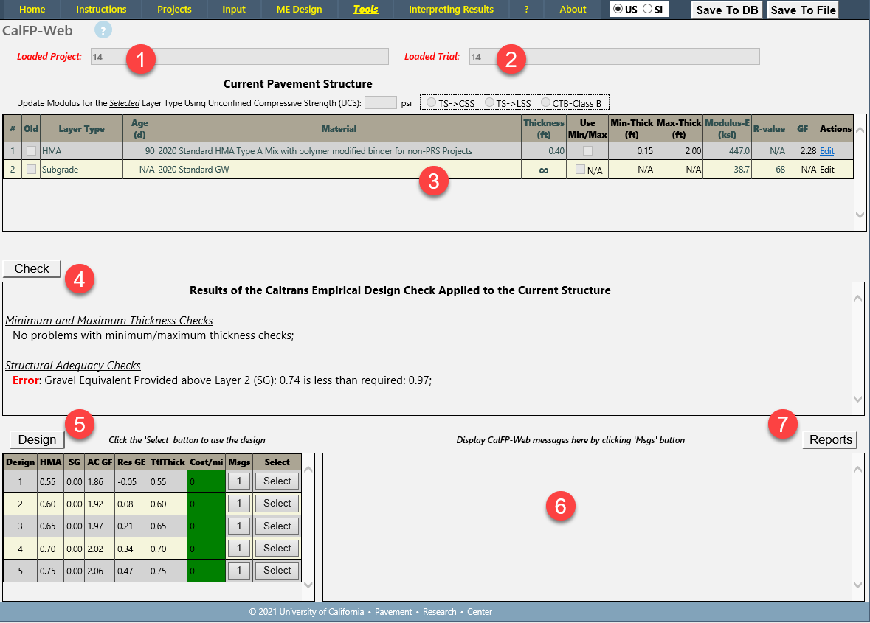Click the Msgs button for design 5
Screen dimensions: 870x623
238,571
